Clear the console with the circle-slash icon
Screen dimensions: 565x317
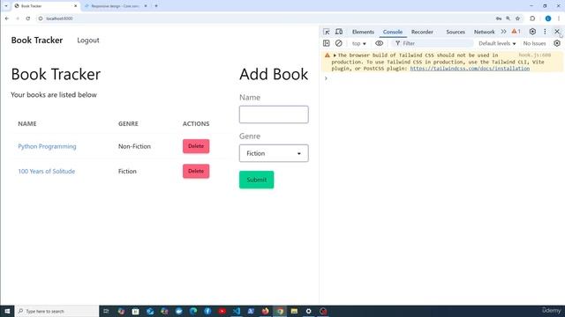click(x=338, y=43)
